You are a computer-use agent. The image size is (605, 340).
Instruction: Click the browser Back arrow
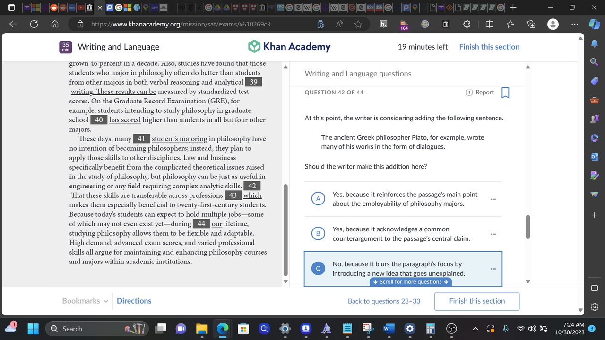pyautogui.click(x=13, y=24)
